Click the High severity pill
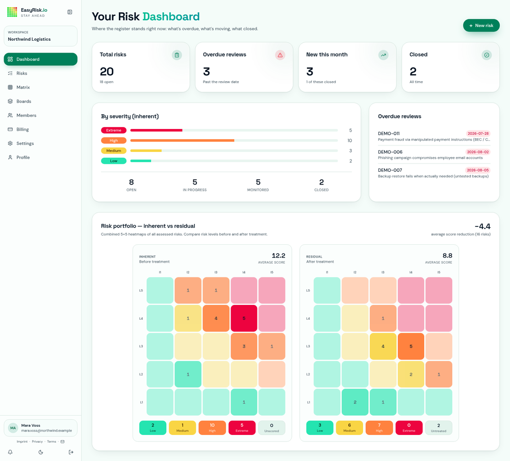This screenshot has height=461, width=510. tap(114, 141)
